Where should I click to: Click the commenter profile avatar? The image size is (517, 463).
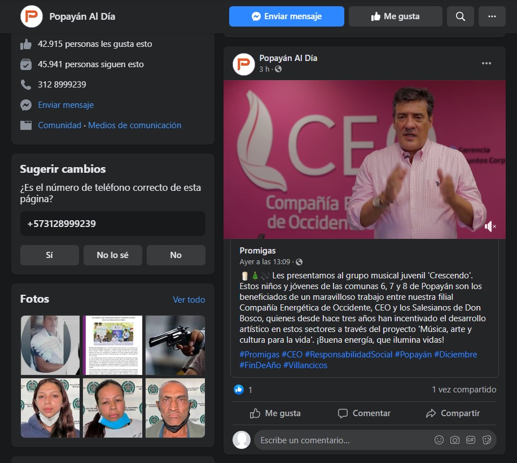pyautogui.click(x=242, y=440)
